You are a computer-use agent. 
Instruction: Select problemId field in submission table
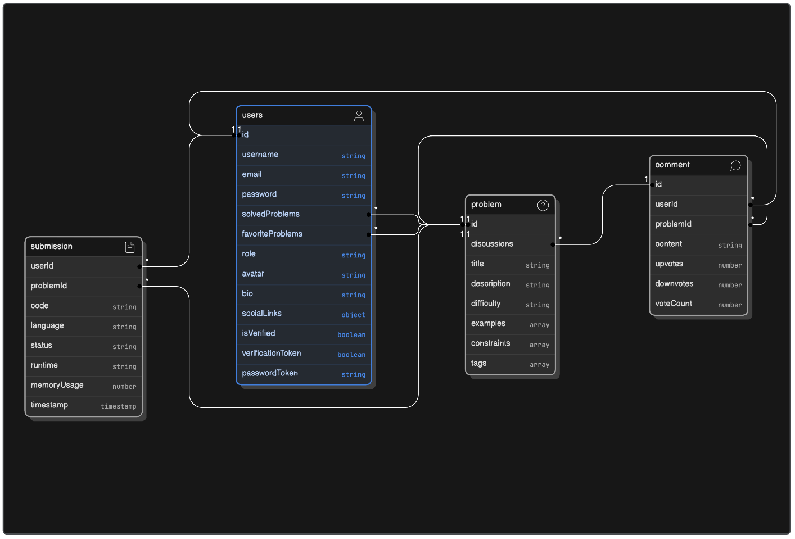click(84, 286)
